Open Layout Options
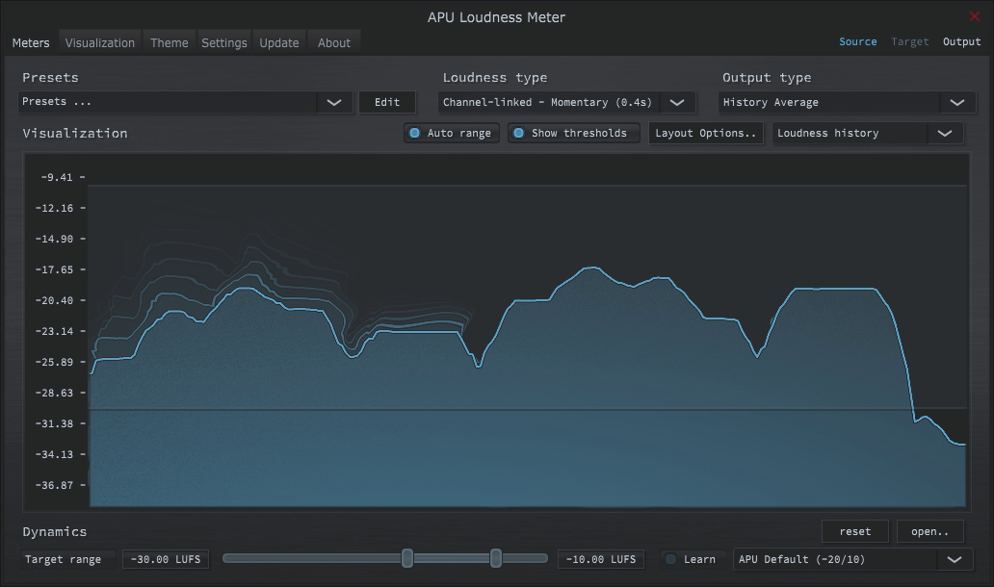Screen dimensions: 994x587 point(706,133)
